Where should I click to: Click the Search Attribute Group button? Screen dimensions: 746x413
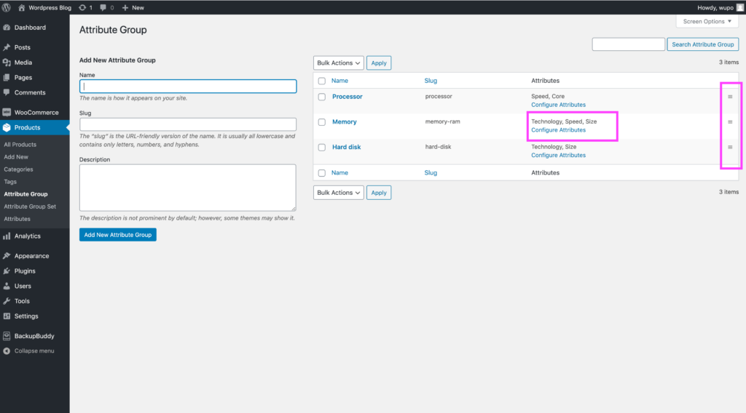point(702,44)
